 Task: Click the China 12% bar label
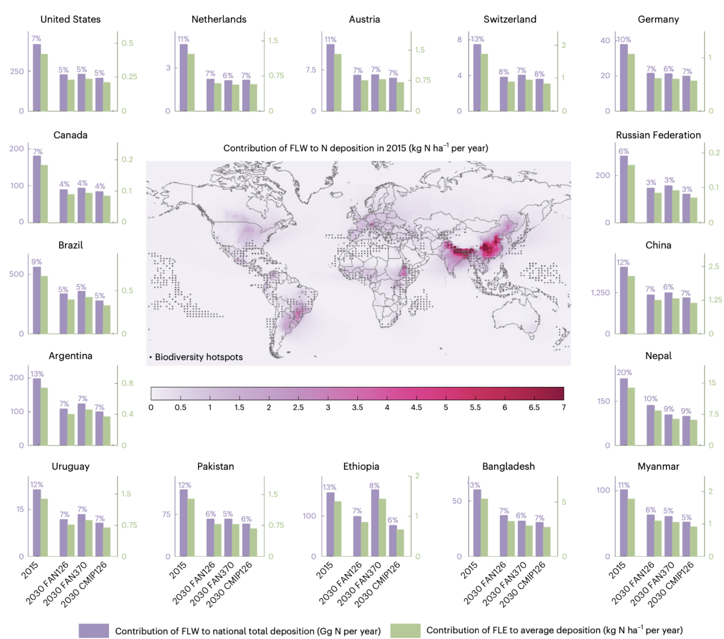tap(623, 262)
